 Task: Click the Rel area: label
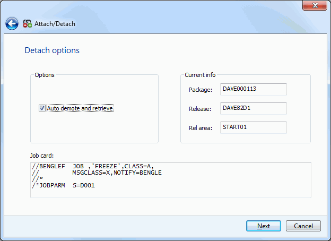(201, 128)
